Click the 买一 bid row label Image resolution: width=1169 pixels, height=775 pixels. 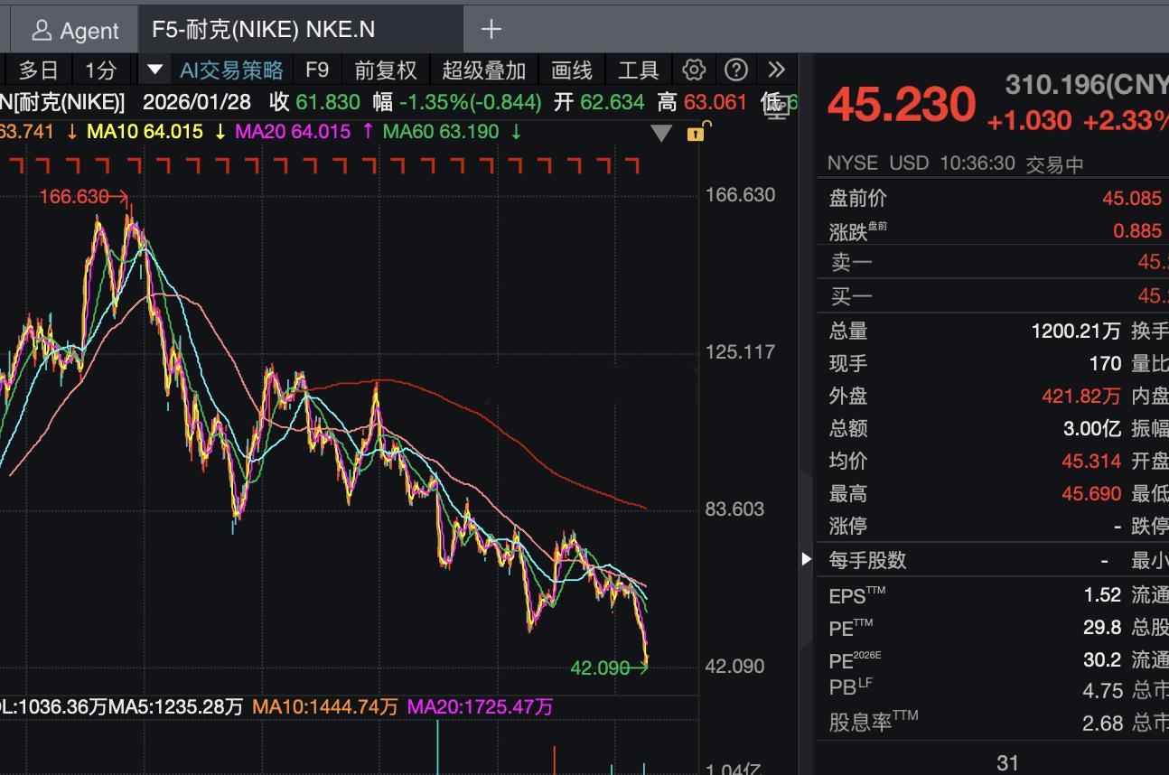click(851, 295)
